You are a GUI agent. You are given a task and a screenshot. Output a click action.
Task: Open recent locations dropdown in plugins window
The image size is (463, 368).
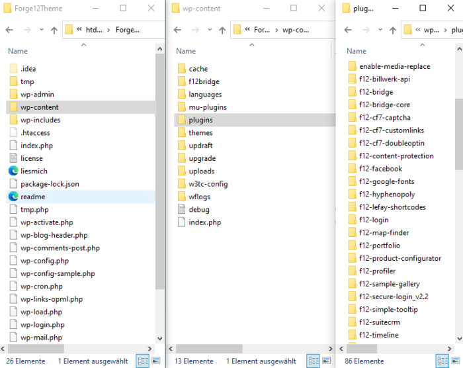click(x=380, y=30)
